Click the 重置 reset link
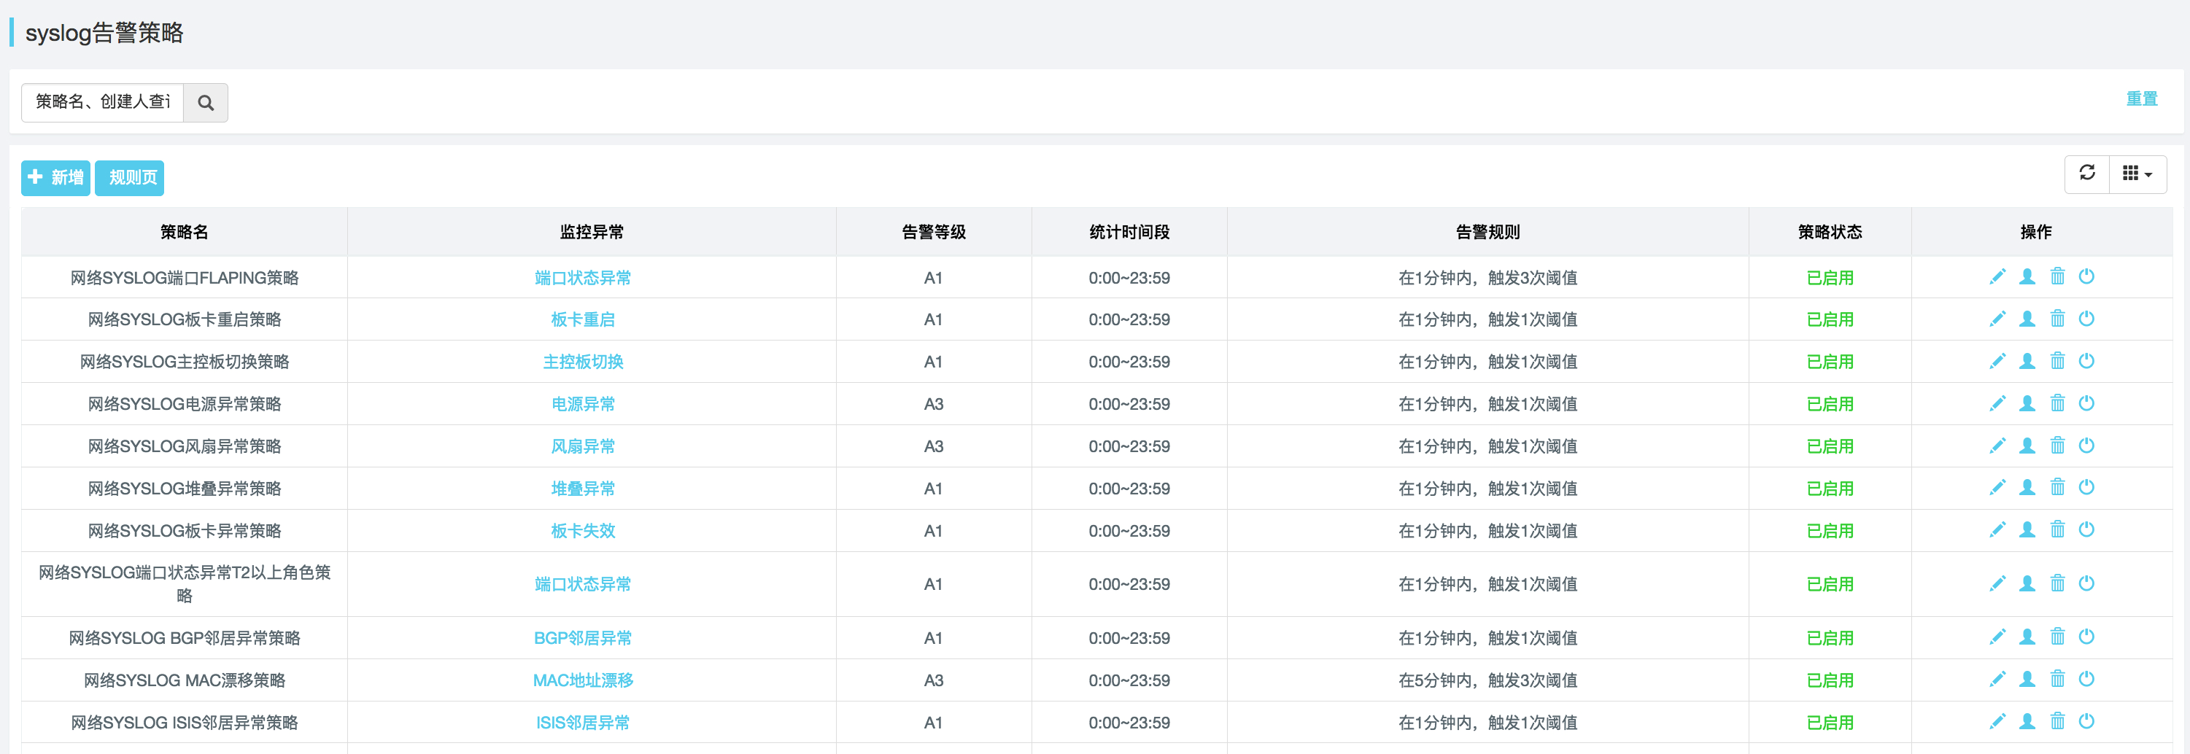Image resolution: width=2190 pixels, height=754 pixels. pos(2140,98)
